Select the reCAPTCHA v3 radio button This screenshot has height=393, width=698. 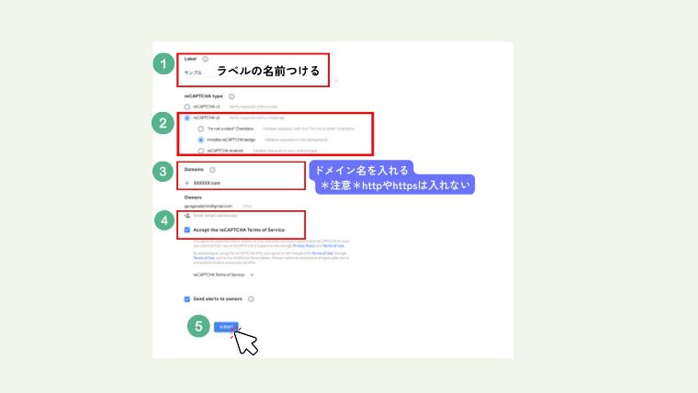pyautogui.click(x=187, y=107)
